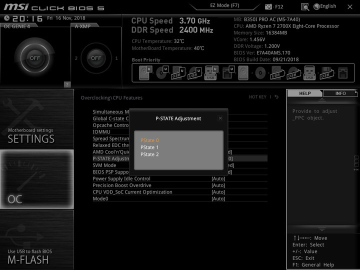The image size is (360, 270).
Task: Select Precision Boost Overdrive row
Action: pyautogui.click(x=180, y=185)
